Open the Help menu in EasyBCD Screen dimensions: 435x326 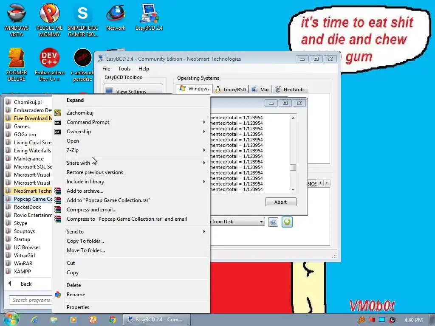coord(144,69)
